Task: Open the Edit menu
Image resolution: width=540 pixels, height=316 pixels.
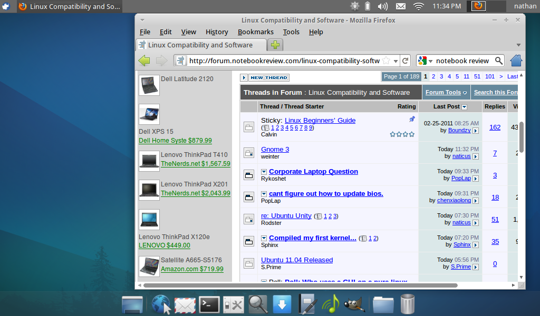Action: pos(166,32)
